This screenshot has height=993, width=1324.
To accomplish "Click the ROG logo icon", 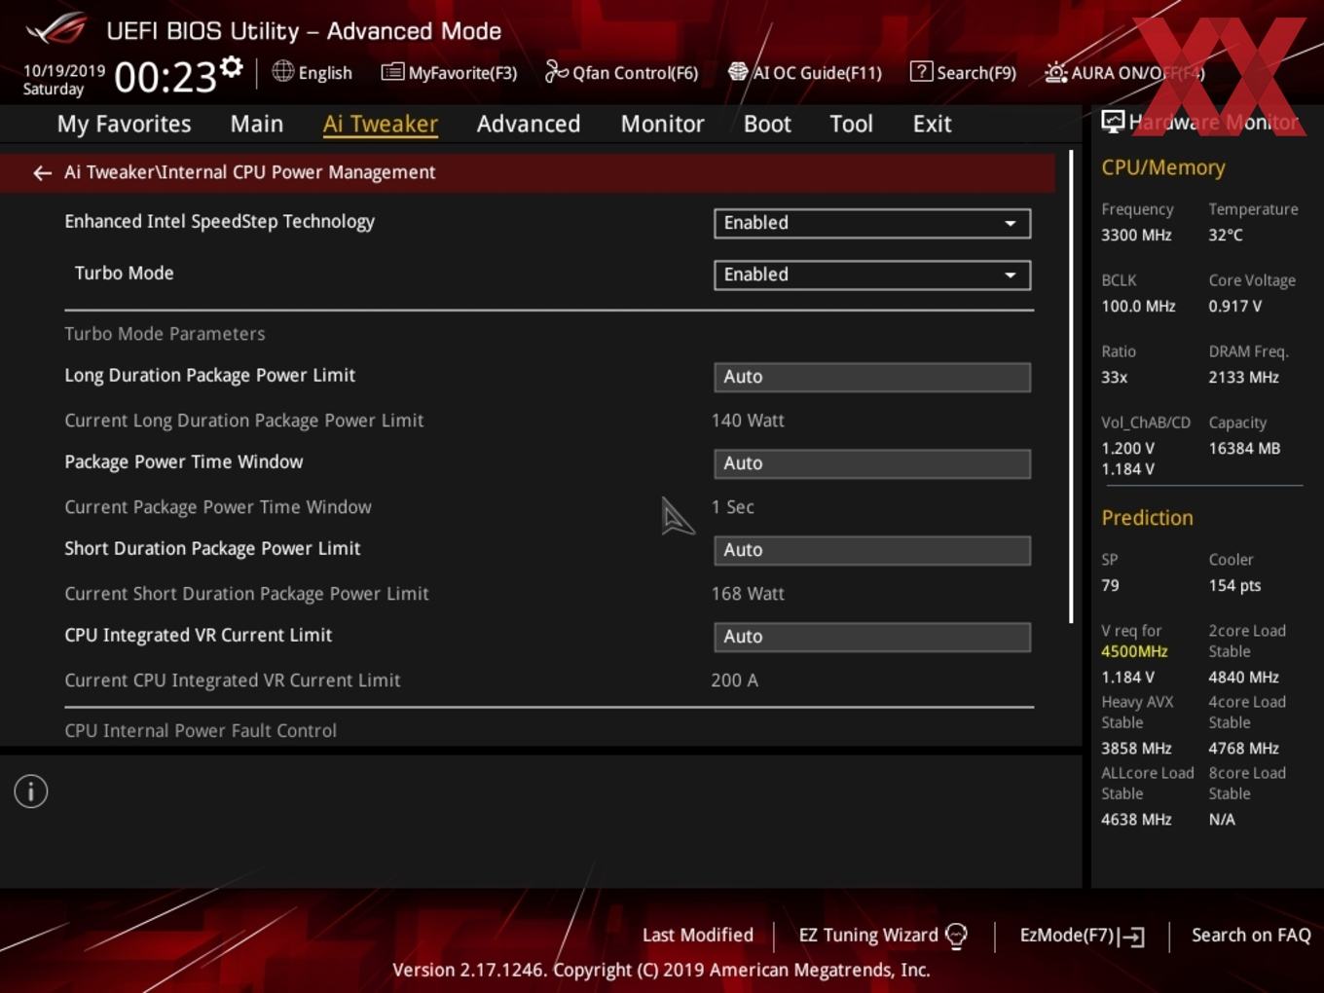I will (56, 28).
